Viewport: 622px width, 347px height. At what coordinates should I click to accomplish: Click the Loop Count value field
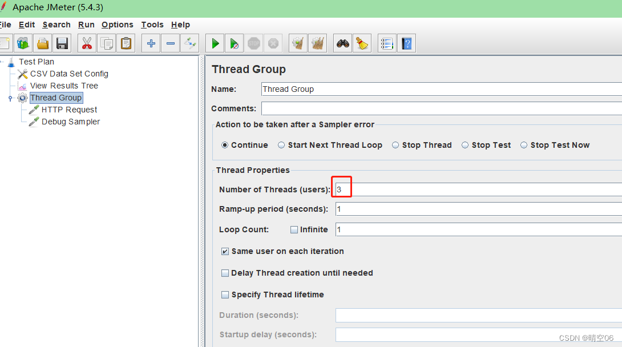479,229
